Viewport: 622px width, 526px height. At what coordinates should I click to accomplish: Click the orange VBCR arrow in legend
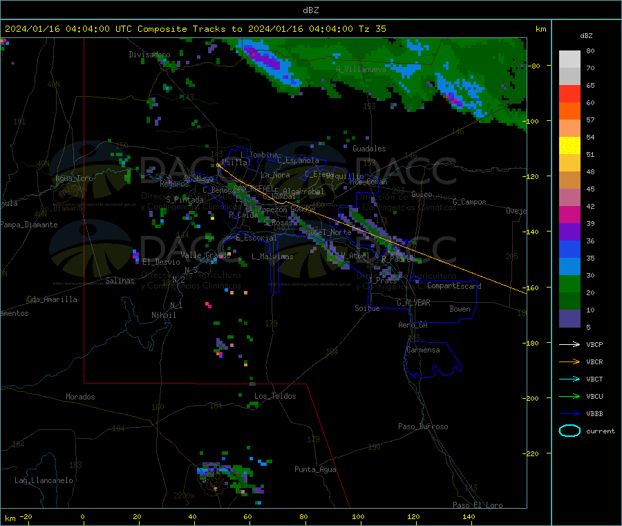569,361
